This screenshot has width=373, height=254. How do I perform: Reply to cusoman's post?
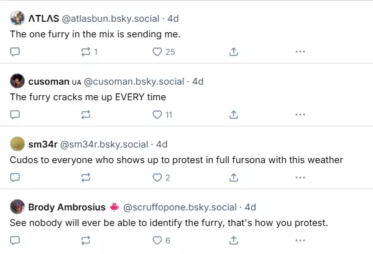(15, 115)
